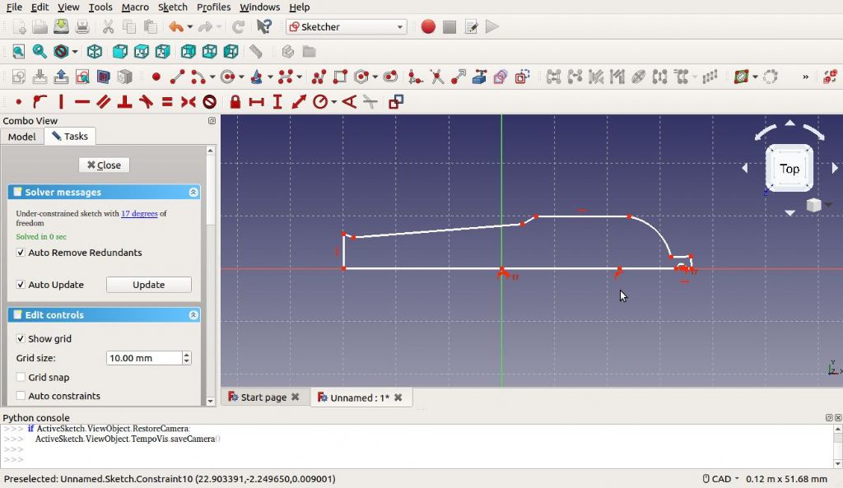
Task: Apply the Parallel constraint
Action: pyautogui.click(x=104, y=101)
